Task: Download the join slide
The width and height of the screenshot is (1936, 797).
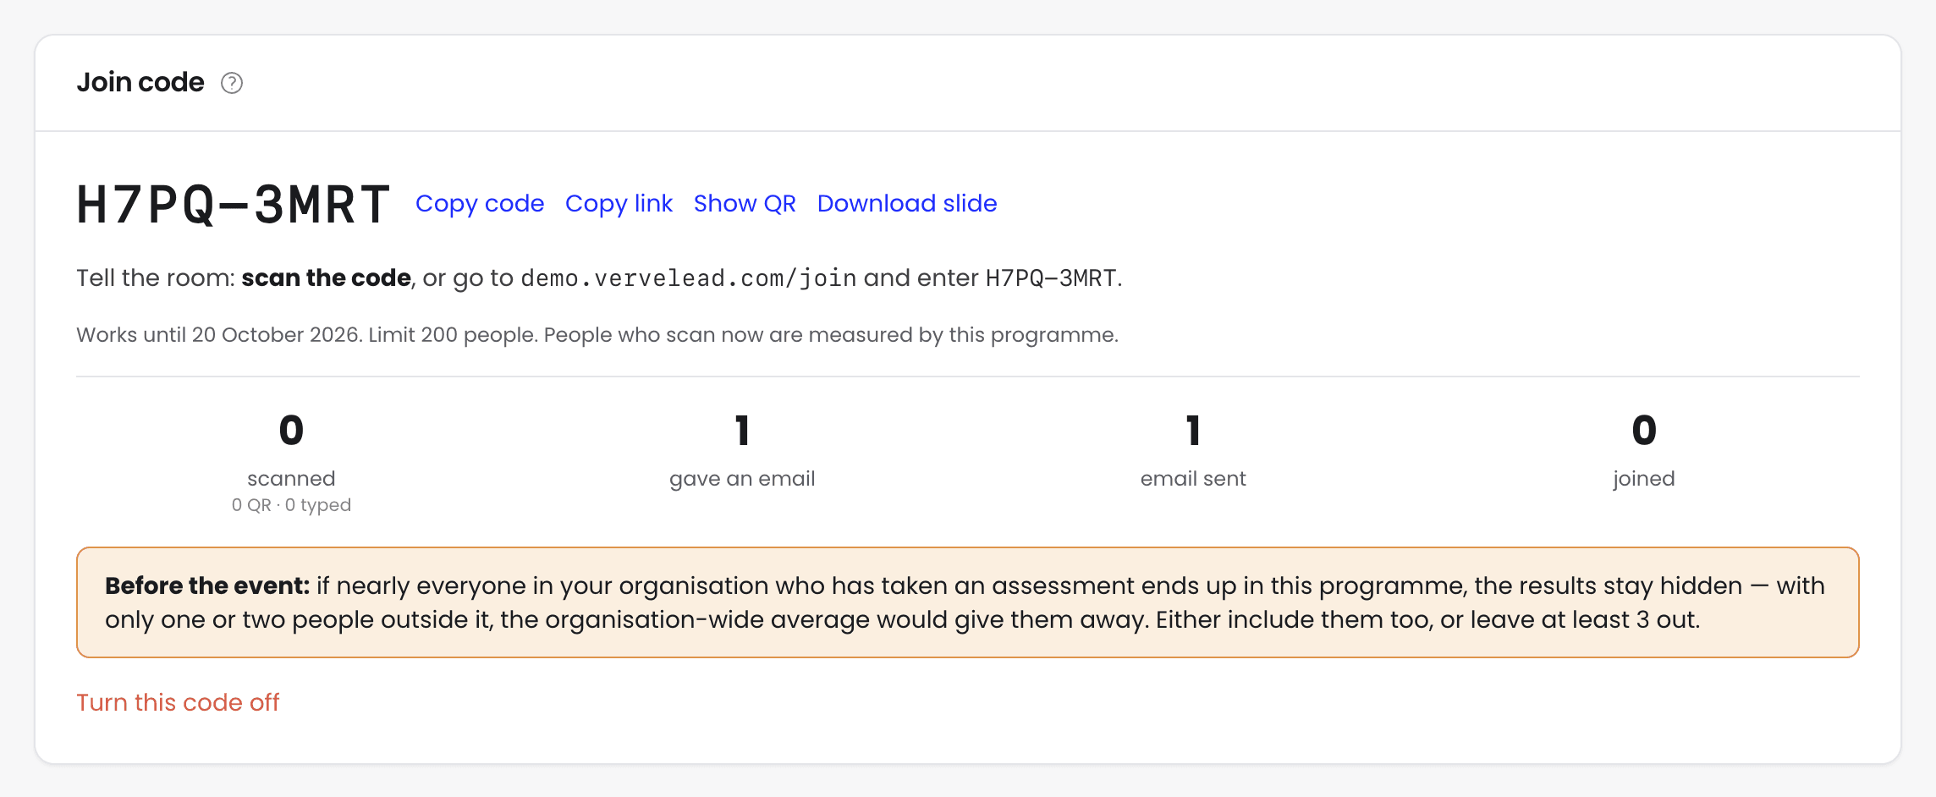Action: coord(907,204)
